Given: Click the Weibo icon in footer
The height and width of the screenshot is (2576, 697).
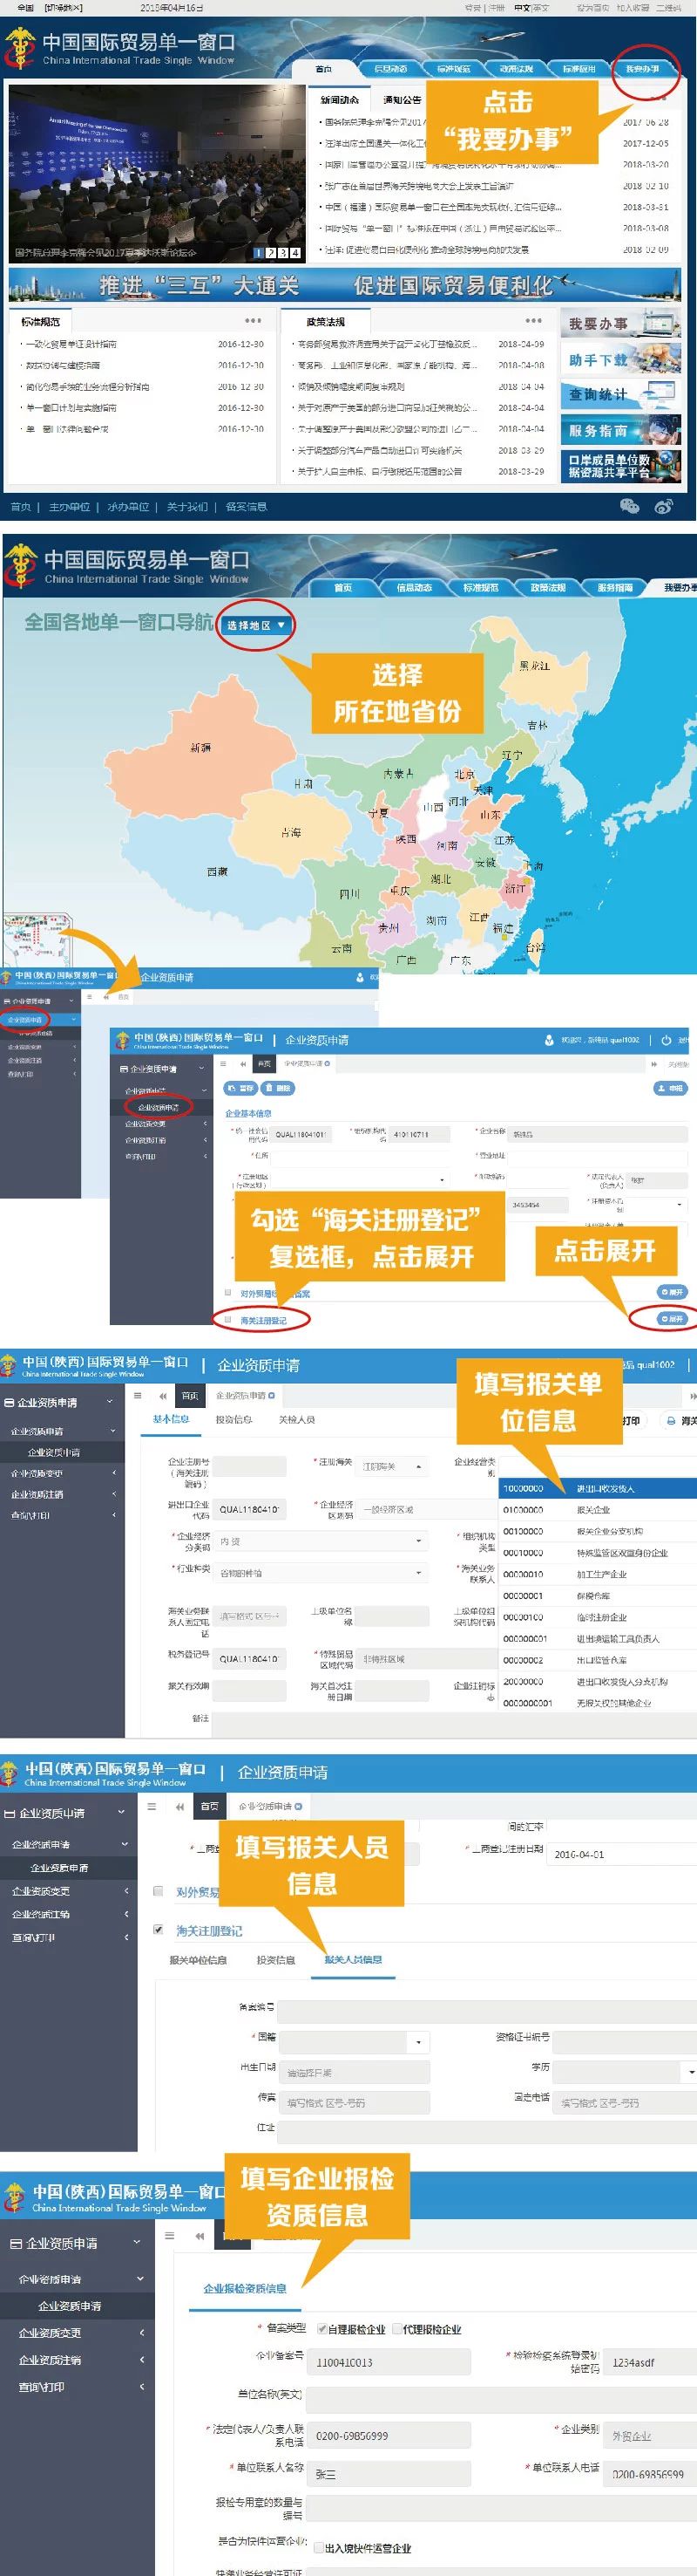Looking at the screenshot, I should coord(663,506).
